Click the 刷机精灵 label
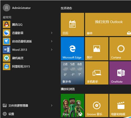Viewport: 131px width, 118px height. click(x=18, y=58)
